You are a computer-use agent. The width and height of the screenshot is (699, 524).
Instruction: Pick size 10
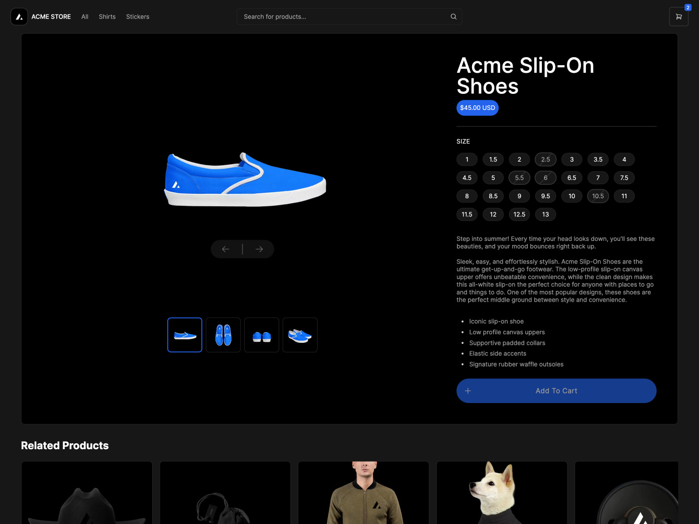pyautogui.click(x=572, y=196)
